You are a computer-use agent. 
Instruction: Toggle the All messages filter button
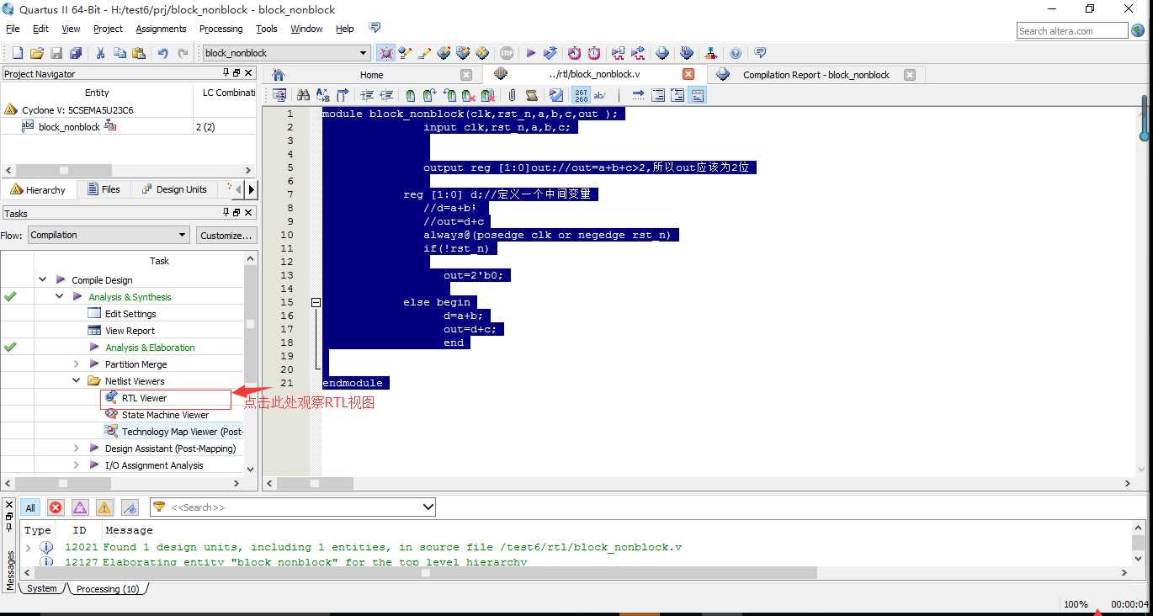click(30, 507)
